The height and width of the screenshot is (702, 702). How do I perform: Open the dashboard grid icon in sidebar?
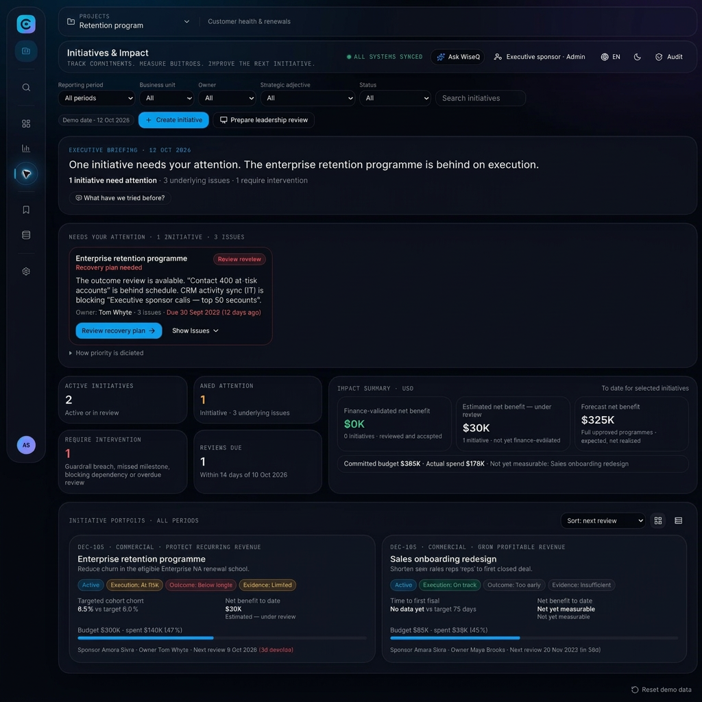(x=26, y=123)
